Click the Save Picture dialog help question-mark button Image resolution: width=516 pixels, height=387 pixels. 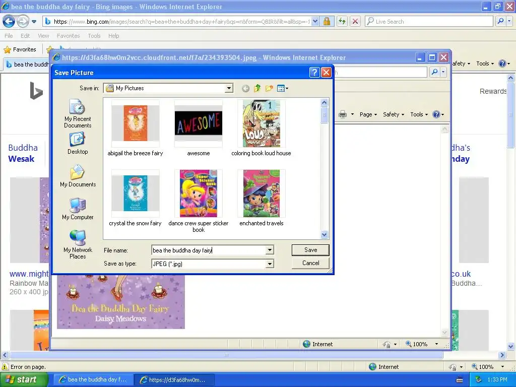point(314,73)
